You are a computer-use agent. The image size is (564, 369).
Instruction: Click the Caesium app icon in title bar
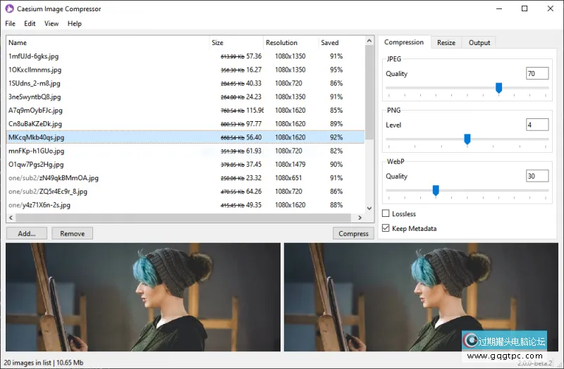click(x=9, y=9)
